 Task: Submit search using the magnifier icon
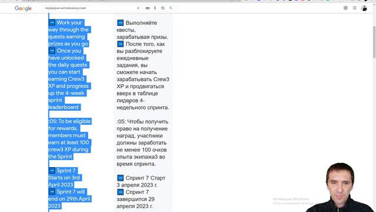pyautogui.click(x=171, y=8)
